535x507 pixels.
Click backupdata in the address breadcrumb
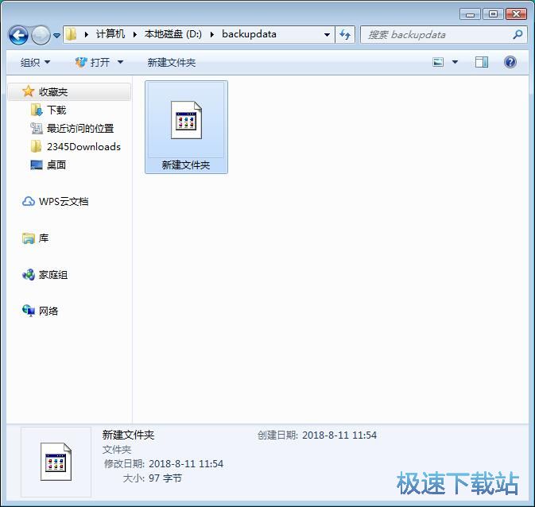coord(249,34)
